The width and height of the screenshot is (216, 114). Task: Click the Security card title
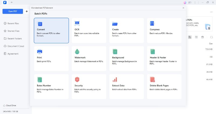coord(79,85)
